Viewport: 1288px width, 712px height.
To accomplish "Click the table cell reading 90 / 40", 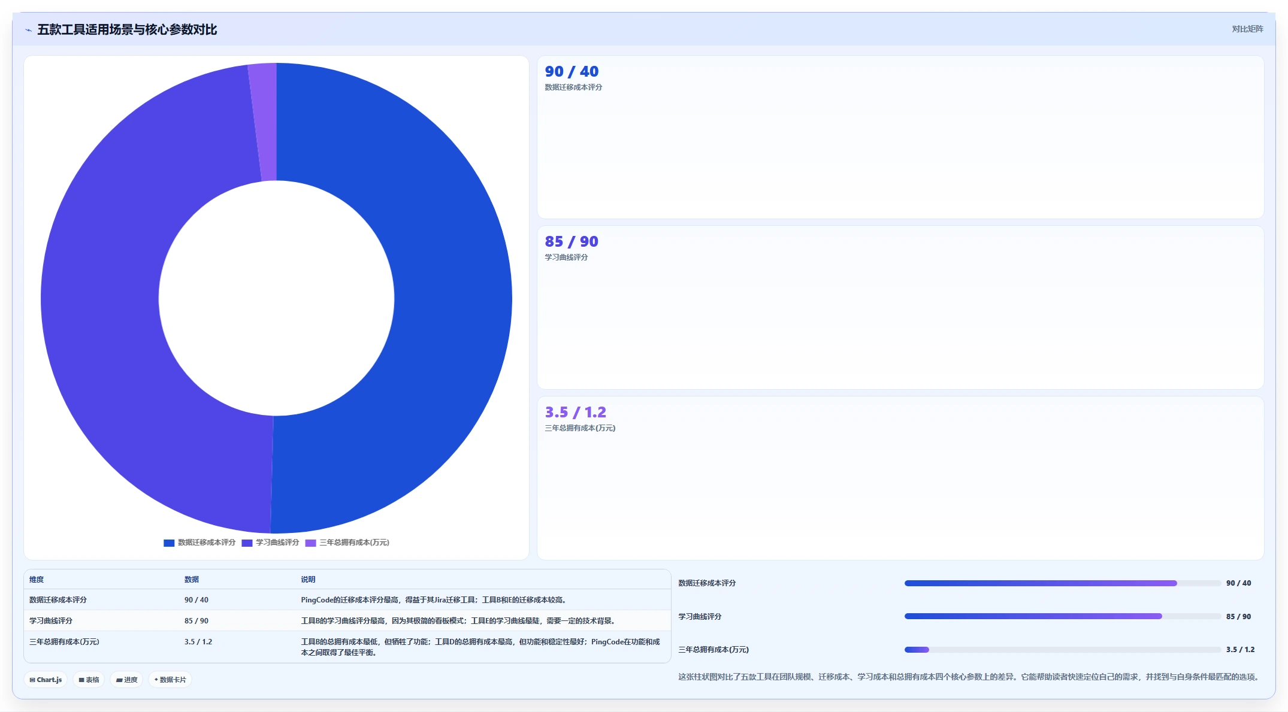I will pos(196,600).
